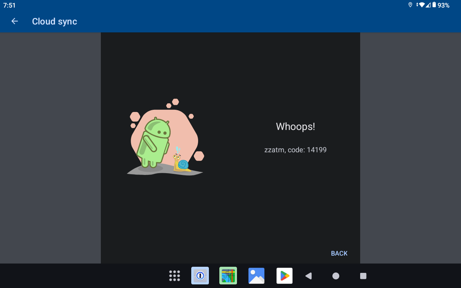Image resolution: width=461 pixels, height=288 pixels.
Task: Tap the back arrow beside Cloud sync
Action: click(x=14, y=21)
